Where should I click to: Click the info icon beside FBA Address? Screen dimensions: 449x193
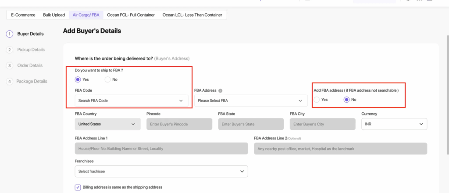[221, 91]
